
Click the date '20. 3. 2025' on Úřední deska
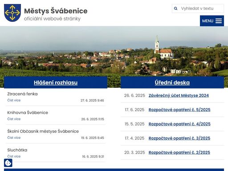[134, 152]
